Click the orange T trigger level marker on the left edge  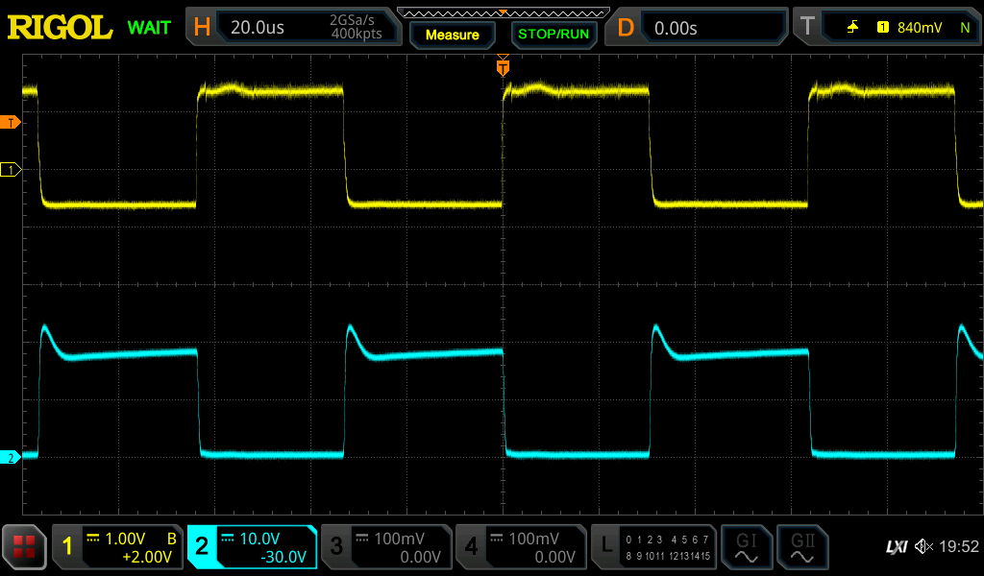(10, 122)
